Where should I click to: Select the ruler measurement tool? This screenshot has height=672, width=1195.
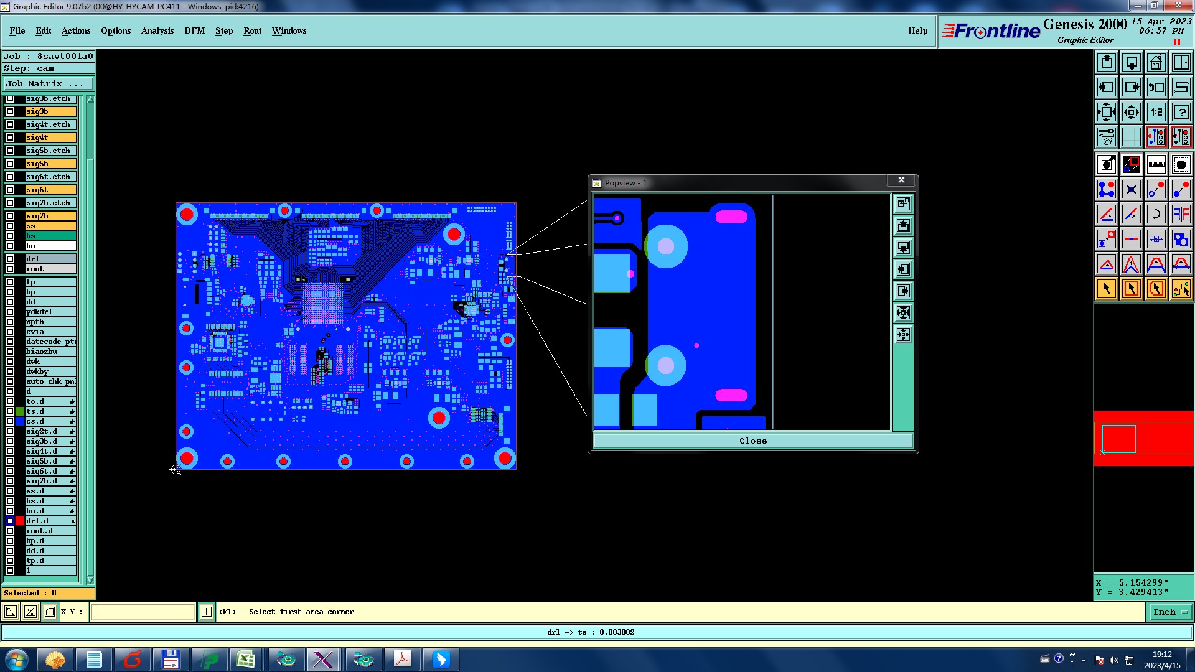(x=1156, y=164)
